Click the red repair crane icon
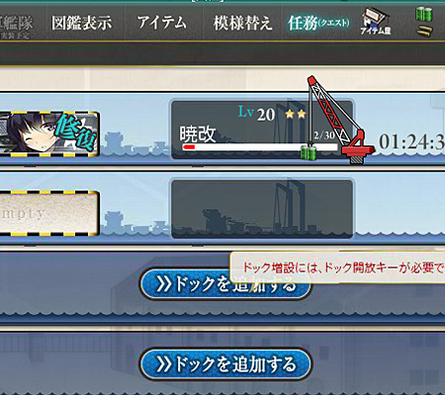 pyautogui.click(x=341, y=119)
